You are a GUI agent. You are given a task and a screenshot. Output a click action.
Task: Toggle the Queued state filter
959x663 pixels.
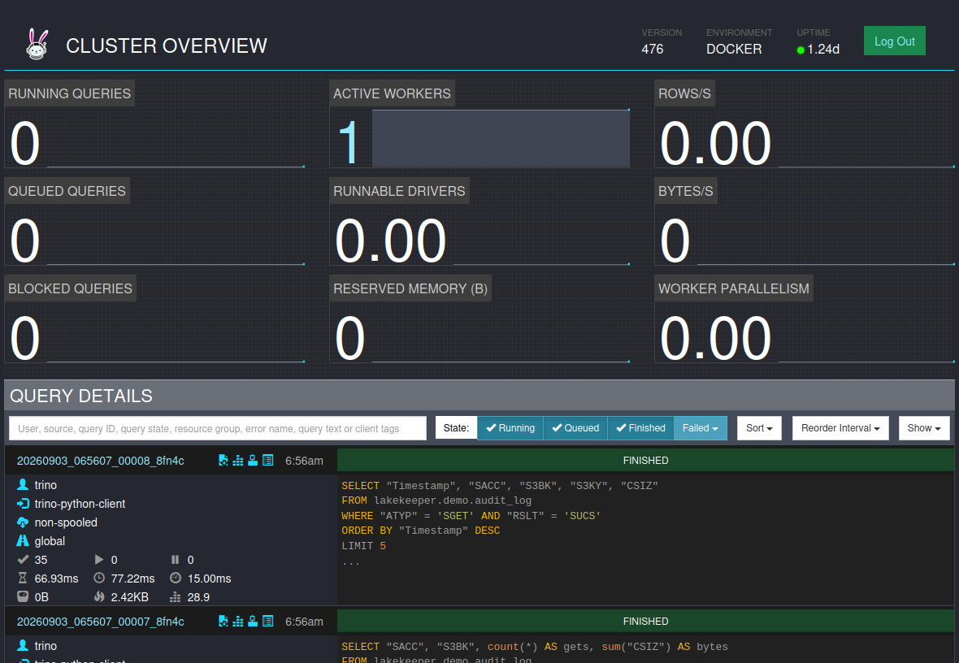coord(575,428)
